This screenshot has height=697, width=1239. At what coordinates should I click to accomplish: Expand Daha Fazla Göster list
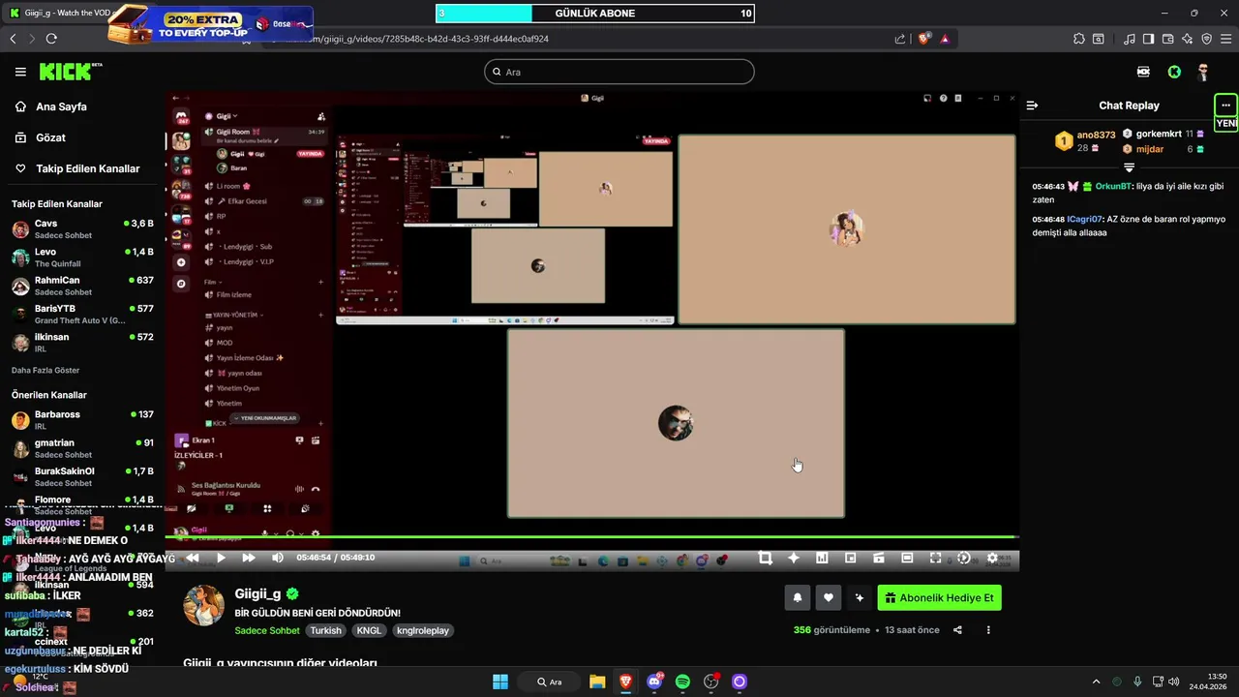45,370
